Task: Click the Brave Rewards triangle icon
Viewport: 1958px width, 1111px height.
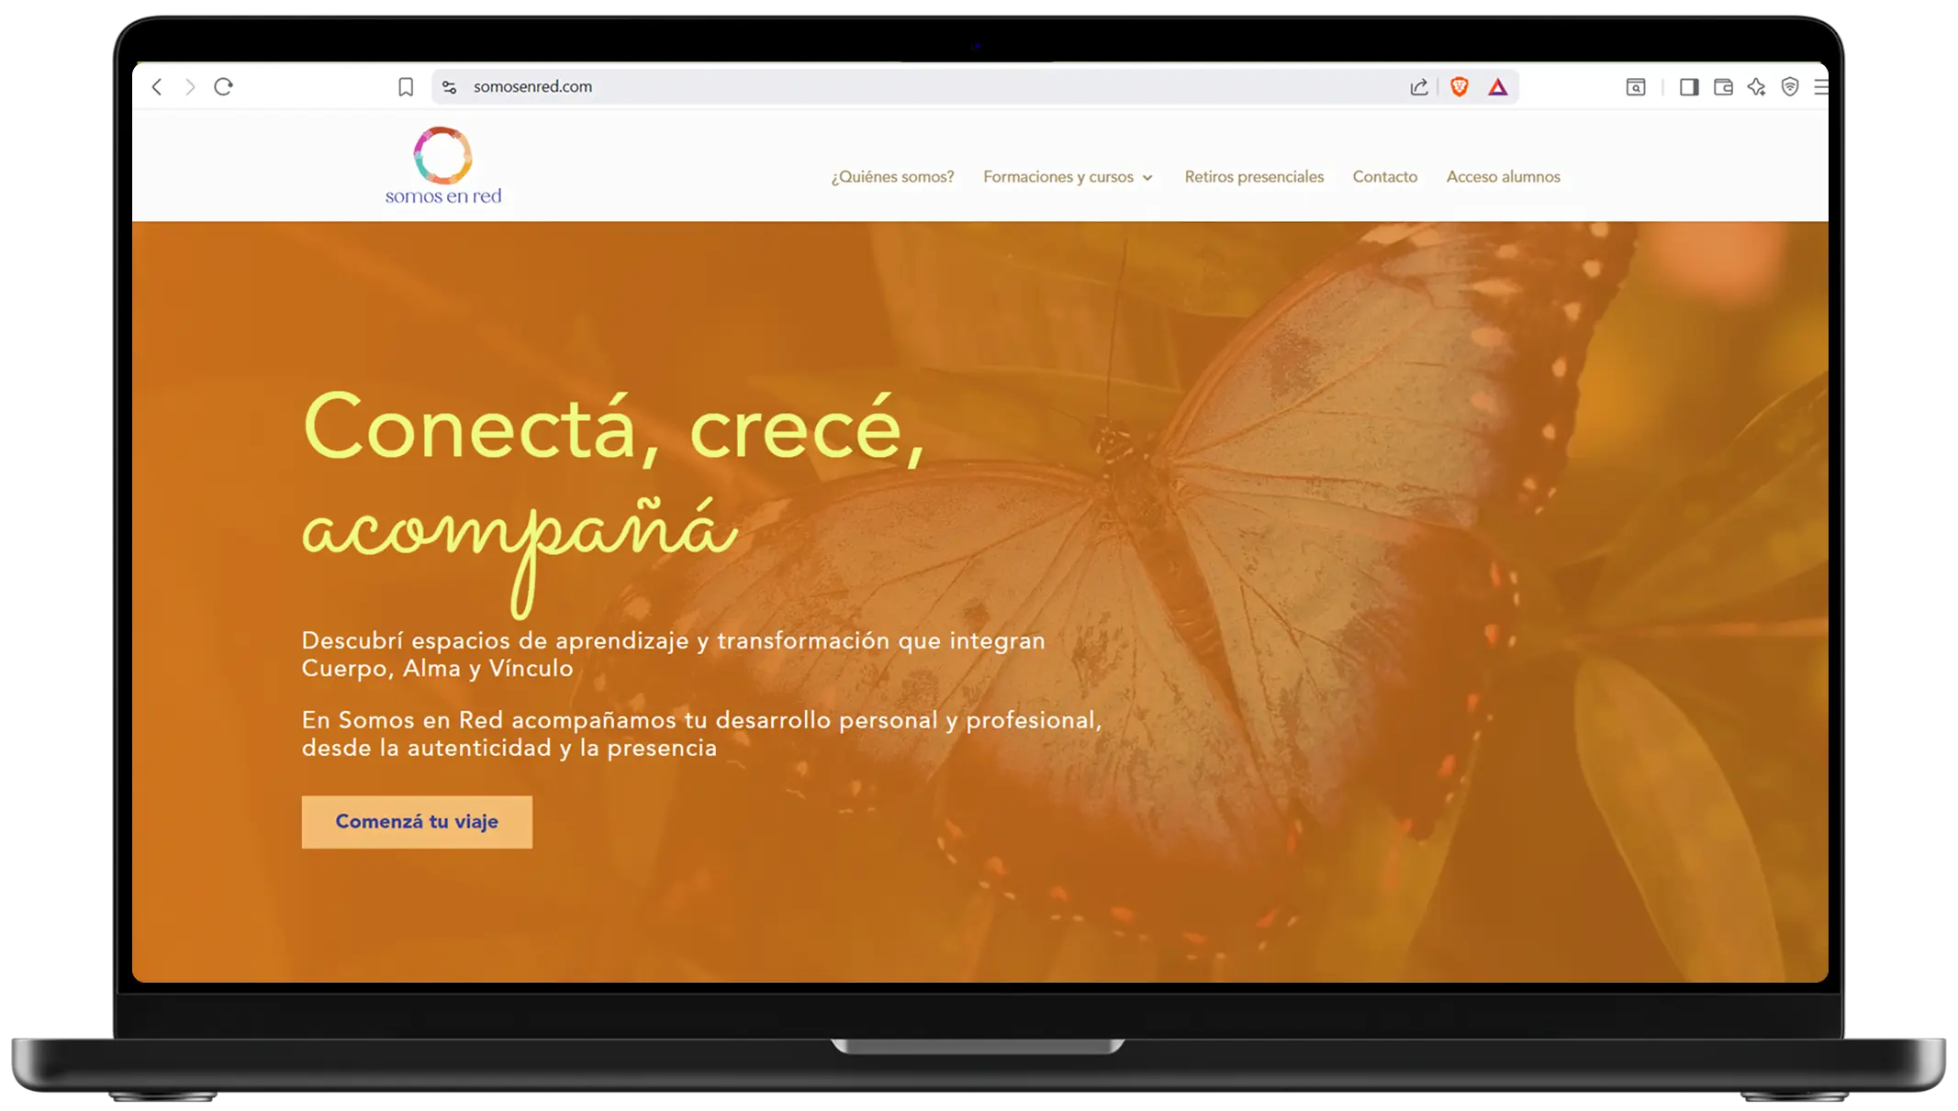Action: pyautogui.click(x=1497, y=87)
